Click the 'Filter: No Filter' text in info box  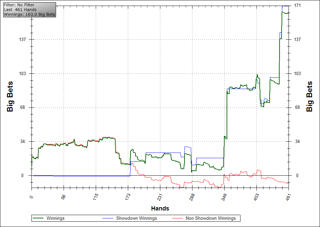(x=19, y=5)
